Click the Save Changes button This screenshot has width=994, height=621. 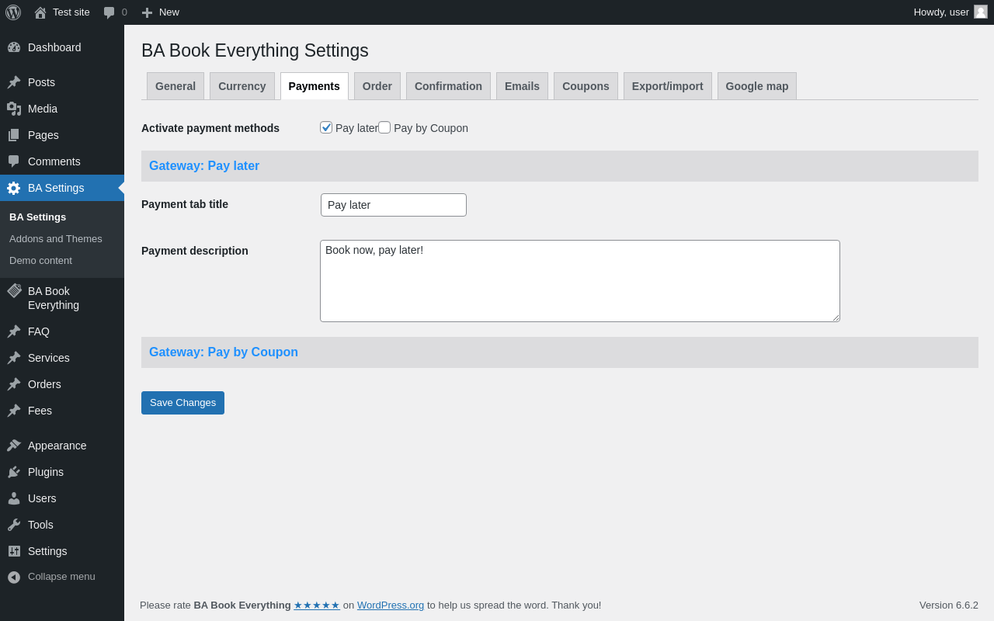pos(182,403)
